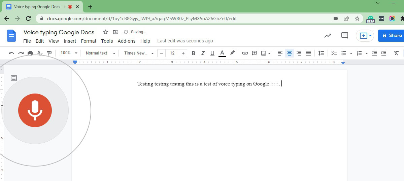404x181 pixels.
Task: Open the text color picker
Action: pyautogui.click(x=222, y=53)
